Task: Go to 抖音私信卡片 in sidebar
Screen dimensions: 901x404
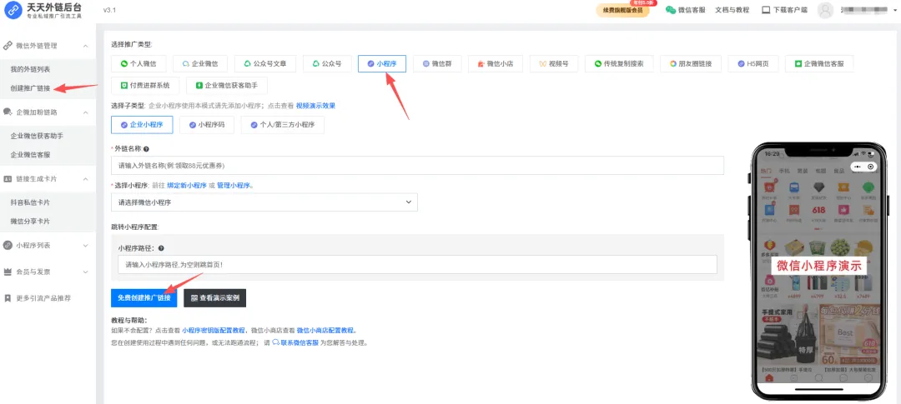Action: (x=31, y=202)
